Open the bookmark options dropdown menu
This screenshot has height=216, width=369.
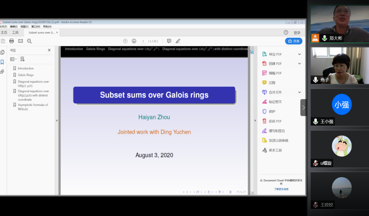pos(13,59)
